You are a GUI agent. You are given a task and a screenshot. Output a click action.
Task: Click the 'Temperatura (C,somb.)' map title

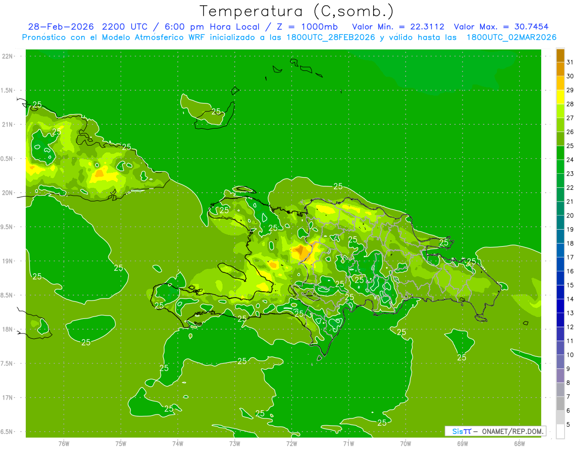297,11
